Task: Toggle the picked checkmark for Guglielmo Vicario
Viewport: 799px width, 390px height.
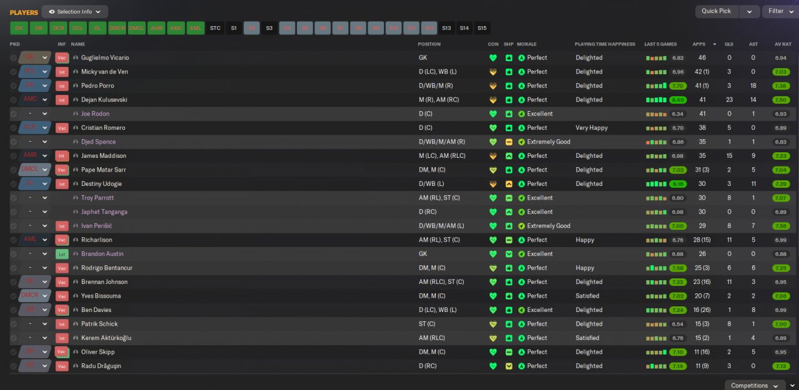Action: (14, 57)
